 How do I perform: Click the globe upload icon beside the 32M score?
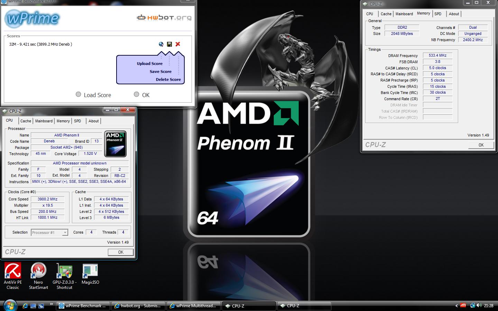pyautogui.click(x=161, y=44)
